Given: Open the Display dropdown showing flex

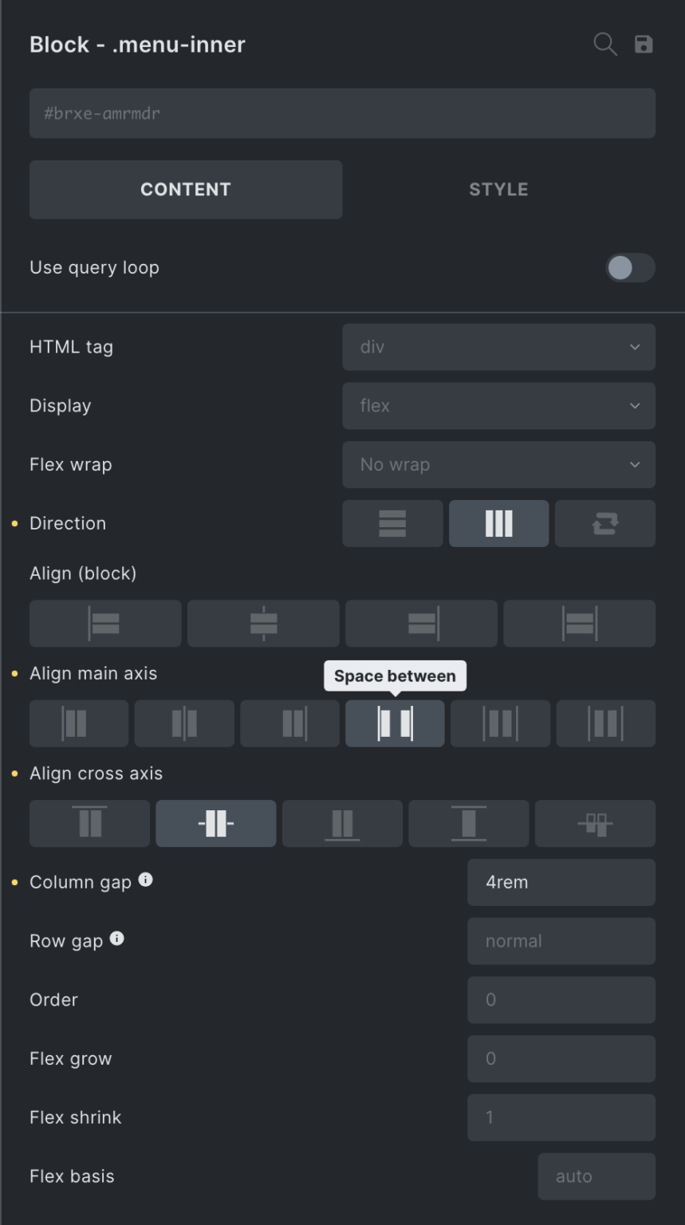Looking at the screenshot, I should [x=498, y=405].
